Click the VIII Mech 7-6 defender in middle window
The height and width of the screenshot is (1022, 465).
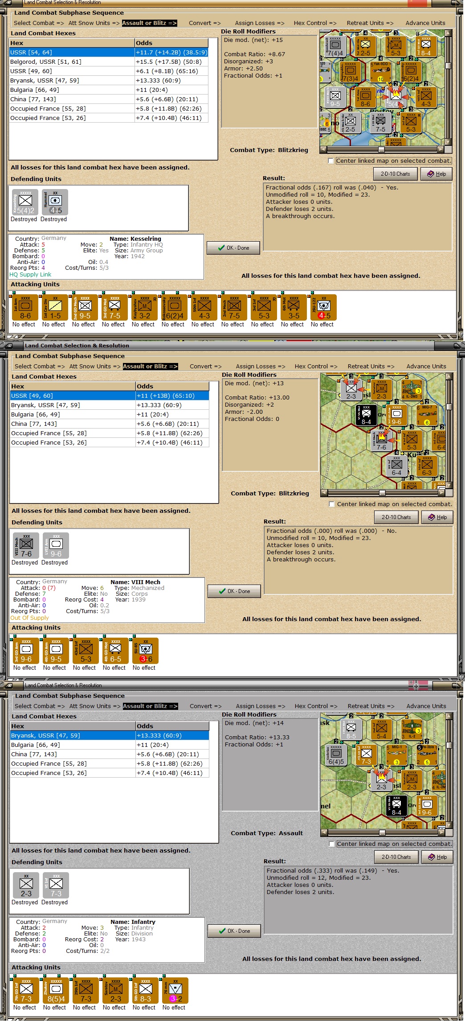(26, 545)
